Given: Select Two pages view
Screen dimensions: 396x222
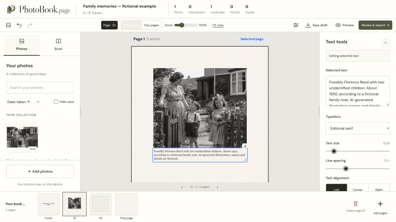Looking at the screenshot, I should [x=151, y=25].
